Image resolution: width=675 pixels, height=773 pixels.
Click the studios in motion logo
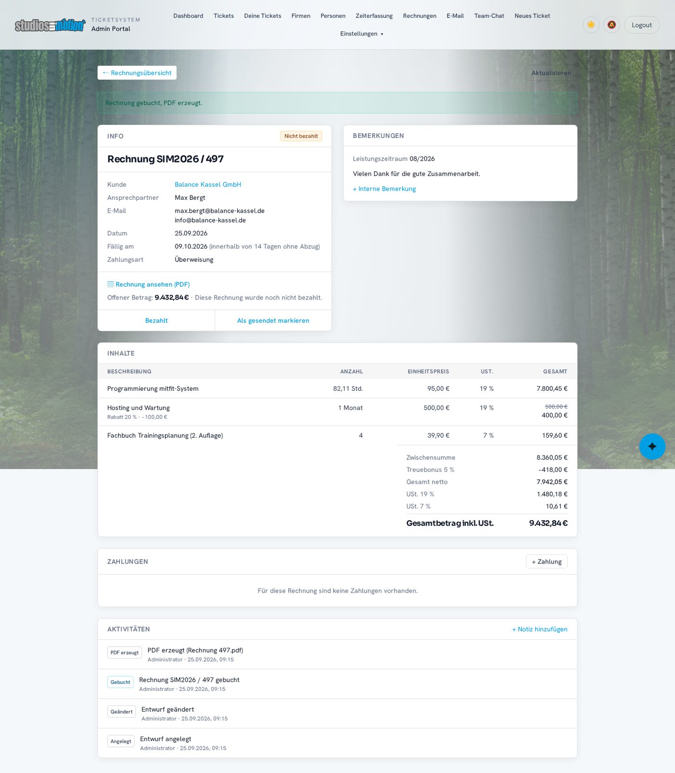coord(50,25)
